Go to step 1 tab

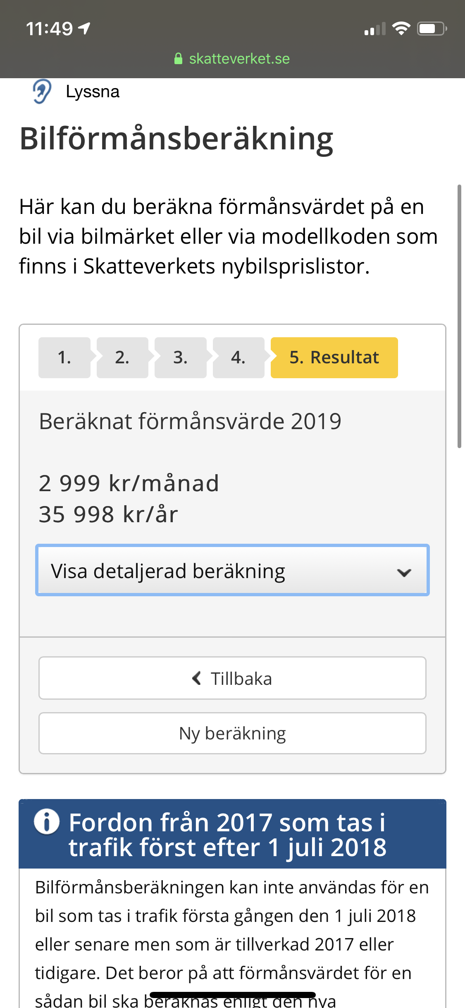(64, 358)
